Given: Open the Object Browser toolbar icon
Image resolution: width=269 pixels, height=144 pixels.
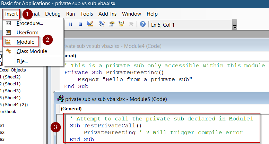Looking at the screenshot, I should (121, 24).
